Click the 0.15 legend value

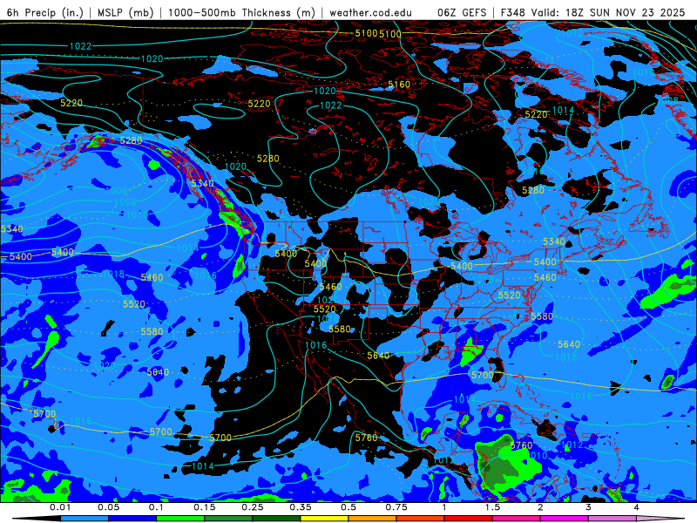[205, 507]
